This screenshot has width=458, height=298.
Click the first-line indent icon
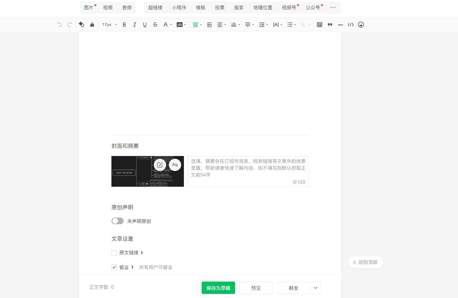pyautogui.click(x=210, y=25)
